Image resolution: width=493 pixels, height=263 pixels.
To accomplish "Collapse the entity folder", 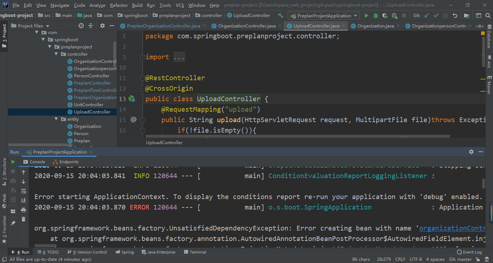I will point(56,119).
